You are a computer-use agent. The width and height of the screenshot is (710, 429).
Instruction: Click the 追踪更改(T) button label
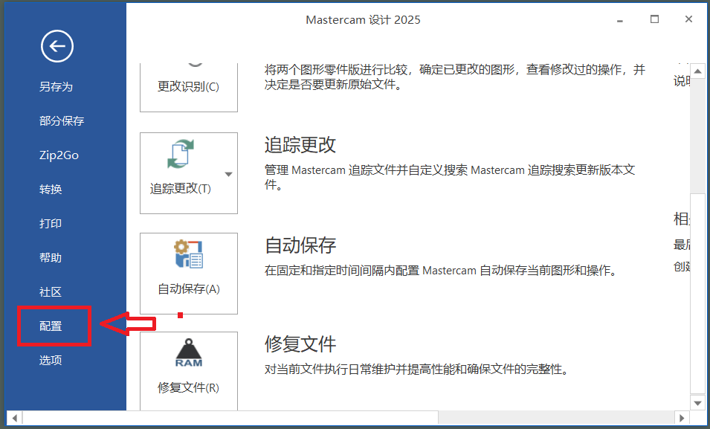pos(180,188)
